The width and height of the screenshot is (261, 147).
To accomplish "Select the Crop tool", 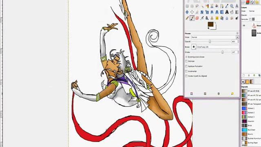I will (197, 12).
